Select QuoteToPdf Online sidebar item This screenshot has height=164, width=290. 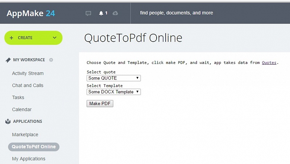tap(34, 147)
